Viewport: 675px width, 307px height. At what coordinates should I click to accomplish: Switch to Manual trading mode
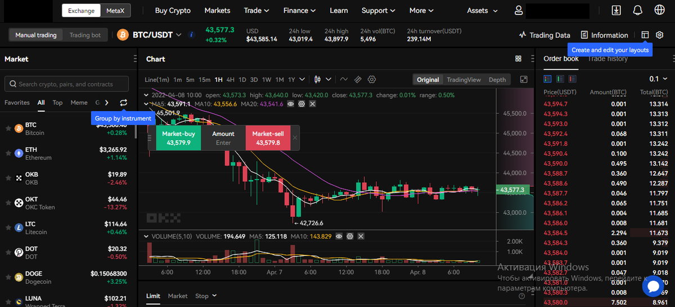tap(36, 35)
